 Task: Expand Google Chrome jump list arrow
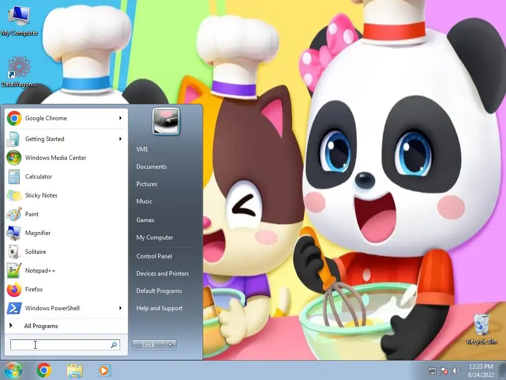(x=121, y=118)
